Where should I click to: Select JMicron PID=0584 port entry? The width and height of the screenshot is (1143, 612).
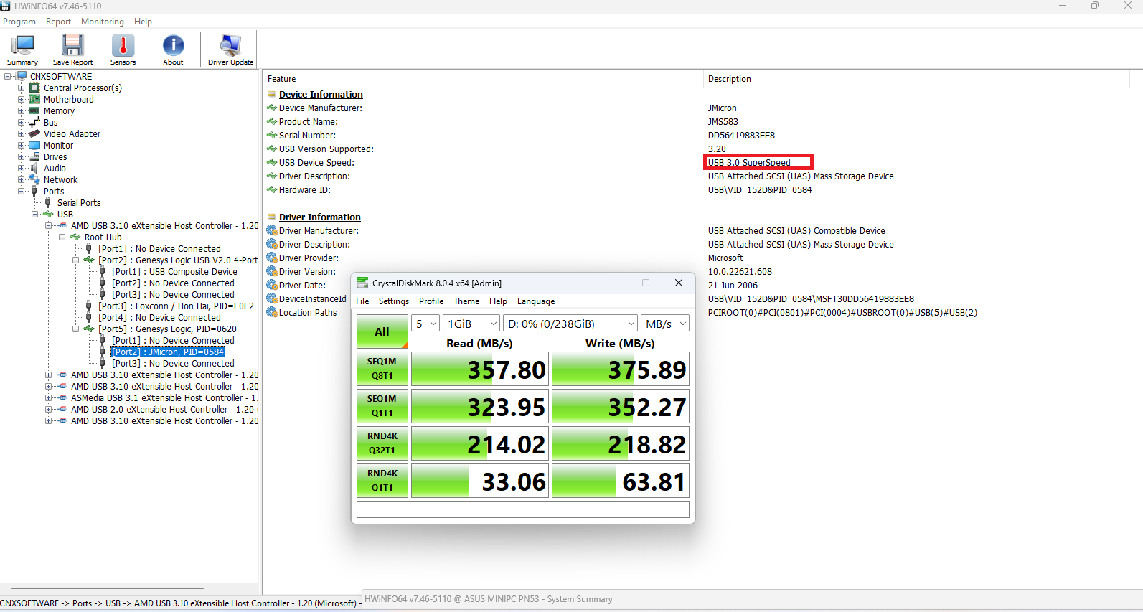tap(168, 352)
